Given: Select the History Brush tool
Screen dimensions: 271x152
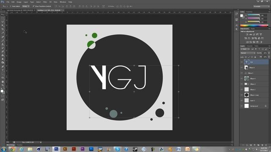Looking at the screenshot, I should (x=3, y=48).
